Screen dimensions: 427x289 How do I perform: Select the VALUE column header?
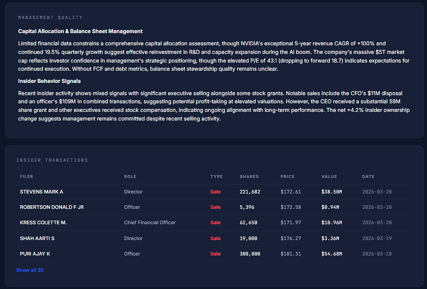coord(329,176)
